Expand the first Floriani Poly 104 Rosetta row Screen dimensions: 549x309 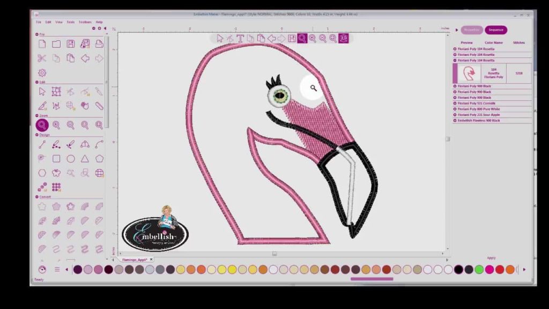click(455, 48)
